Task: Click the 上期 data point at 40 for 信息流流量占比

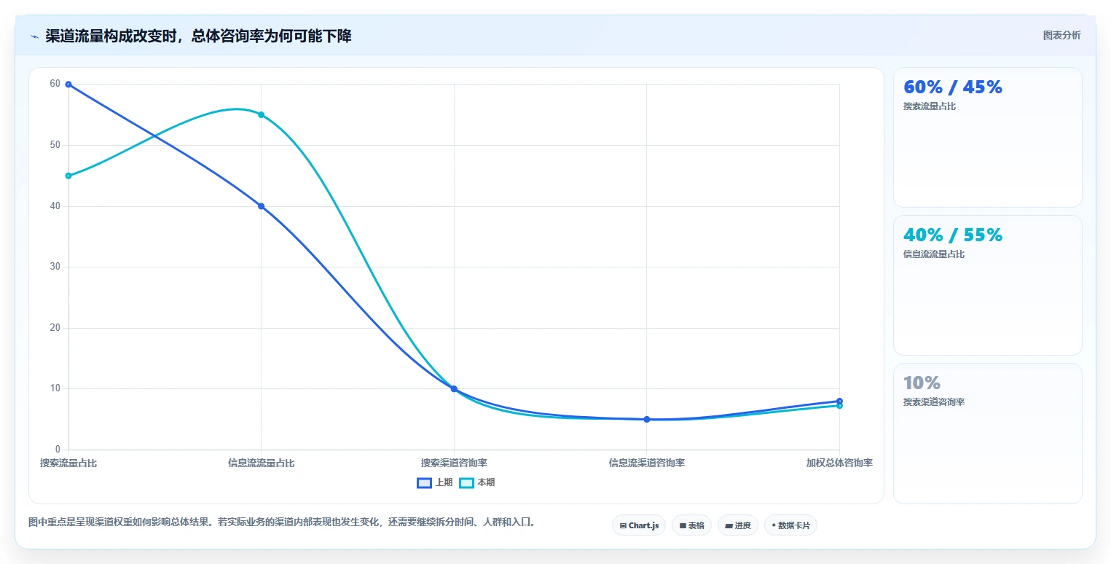Action: coord(261,206)
